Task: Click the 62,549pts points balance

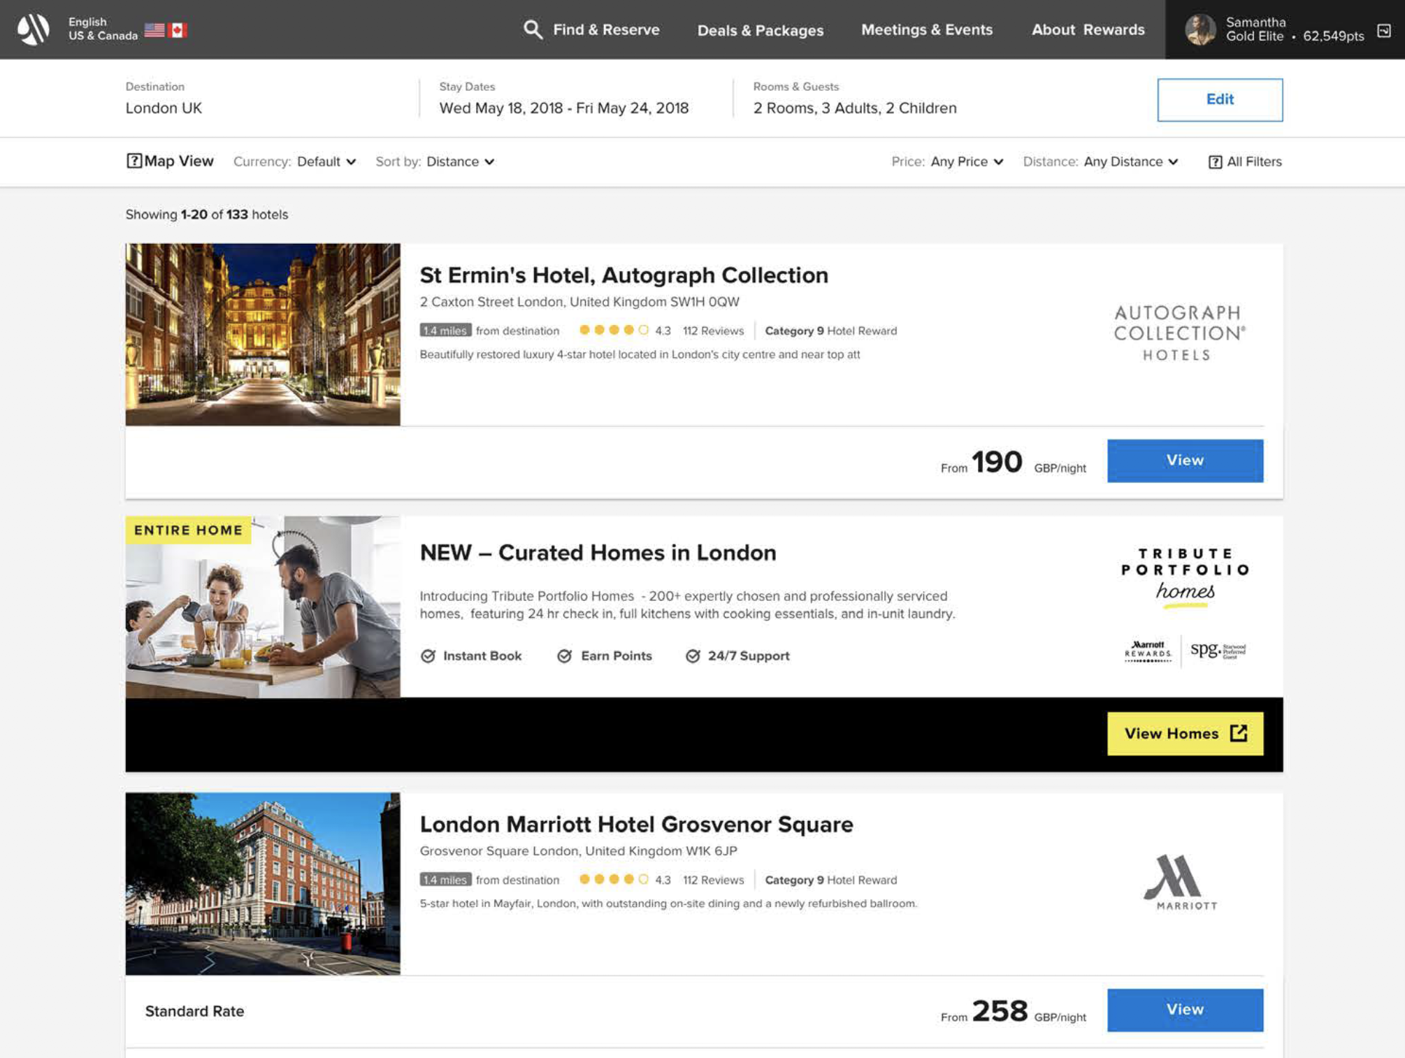Action: 1333,36
